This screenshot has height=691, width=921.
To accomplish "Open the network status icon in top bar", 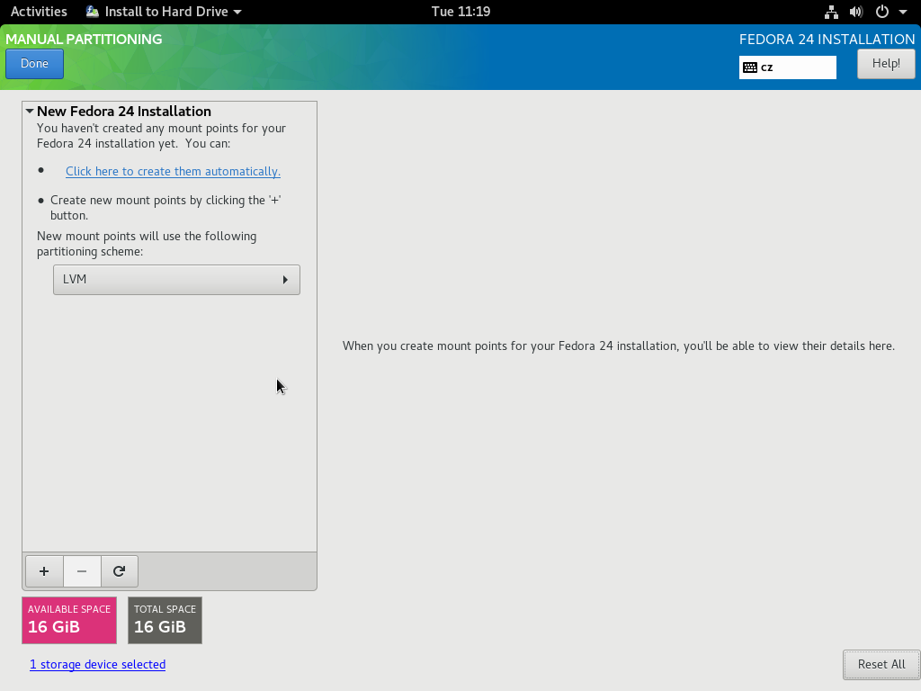I will click(831, 12).
